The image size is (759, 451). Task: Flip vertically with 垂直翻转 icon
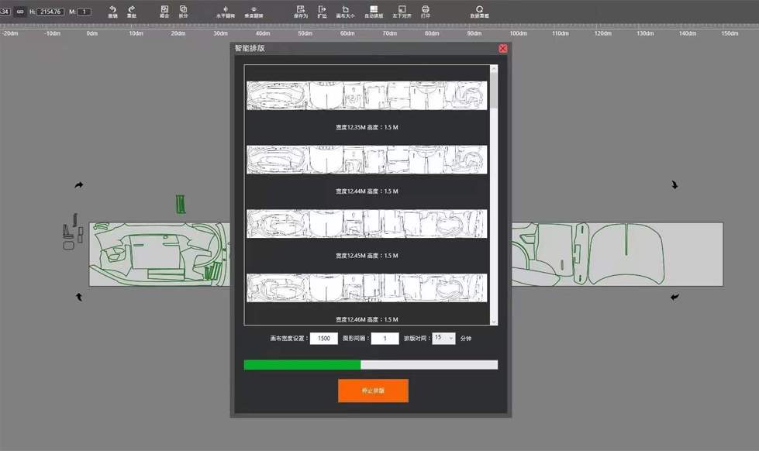pos(254,11)
